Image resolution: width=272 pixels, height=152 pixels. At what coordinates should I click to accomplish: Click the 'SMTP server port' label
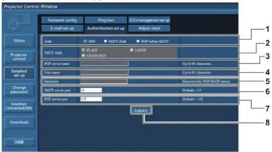coord(57,90)
